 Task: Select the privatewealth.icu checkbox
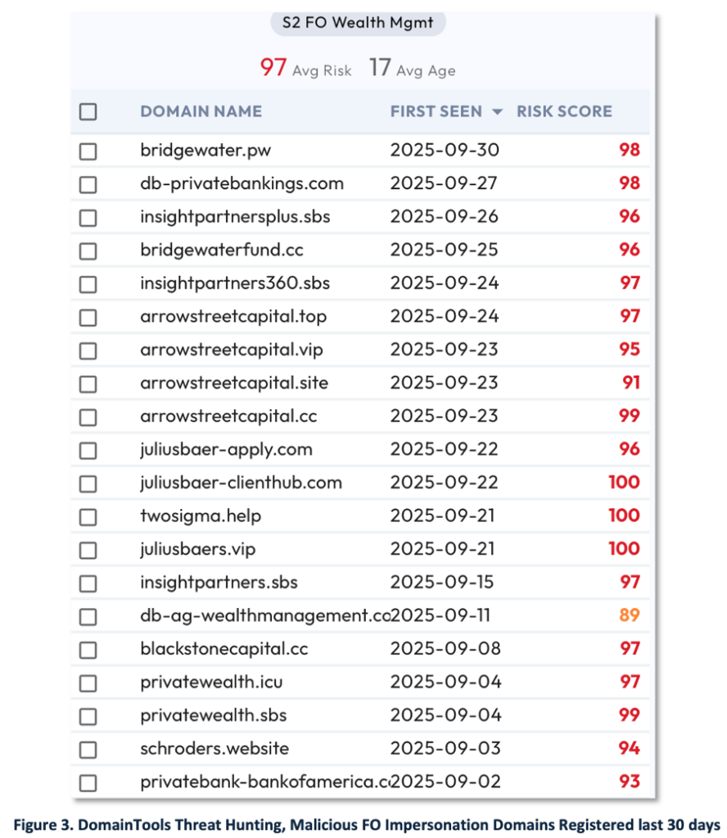(88, 683)
